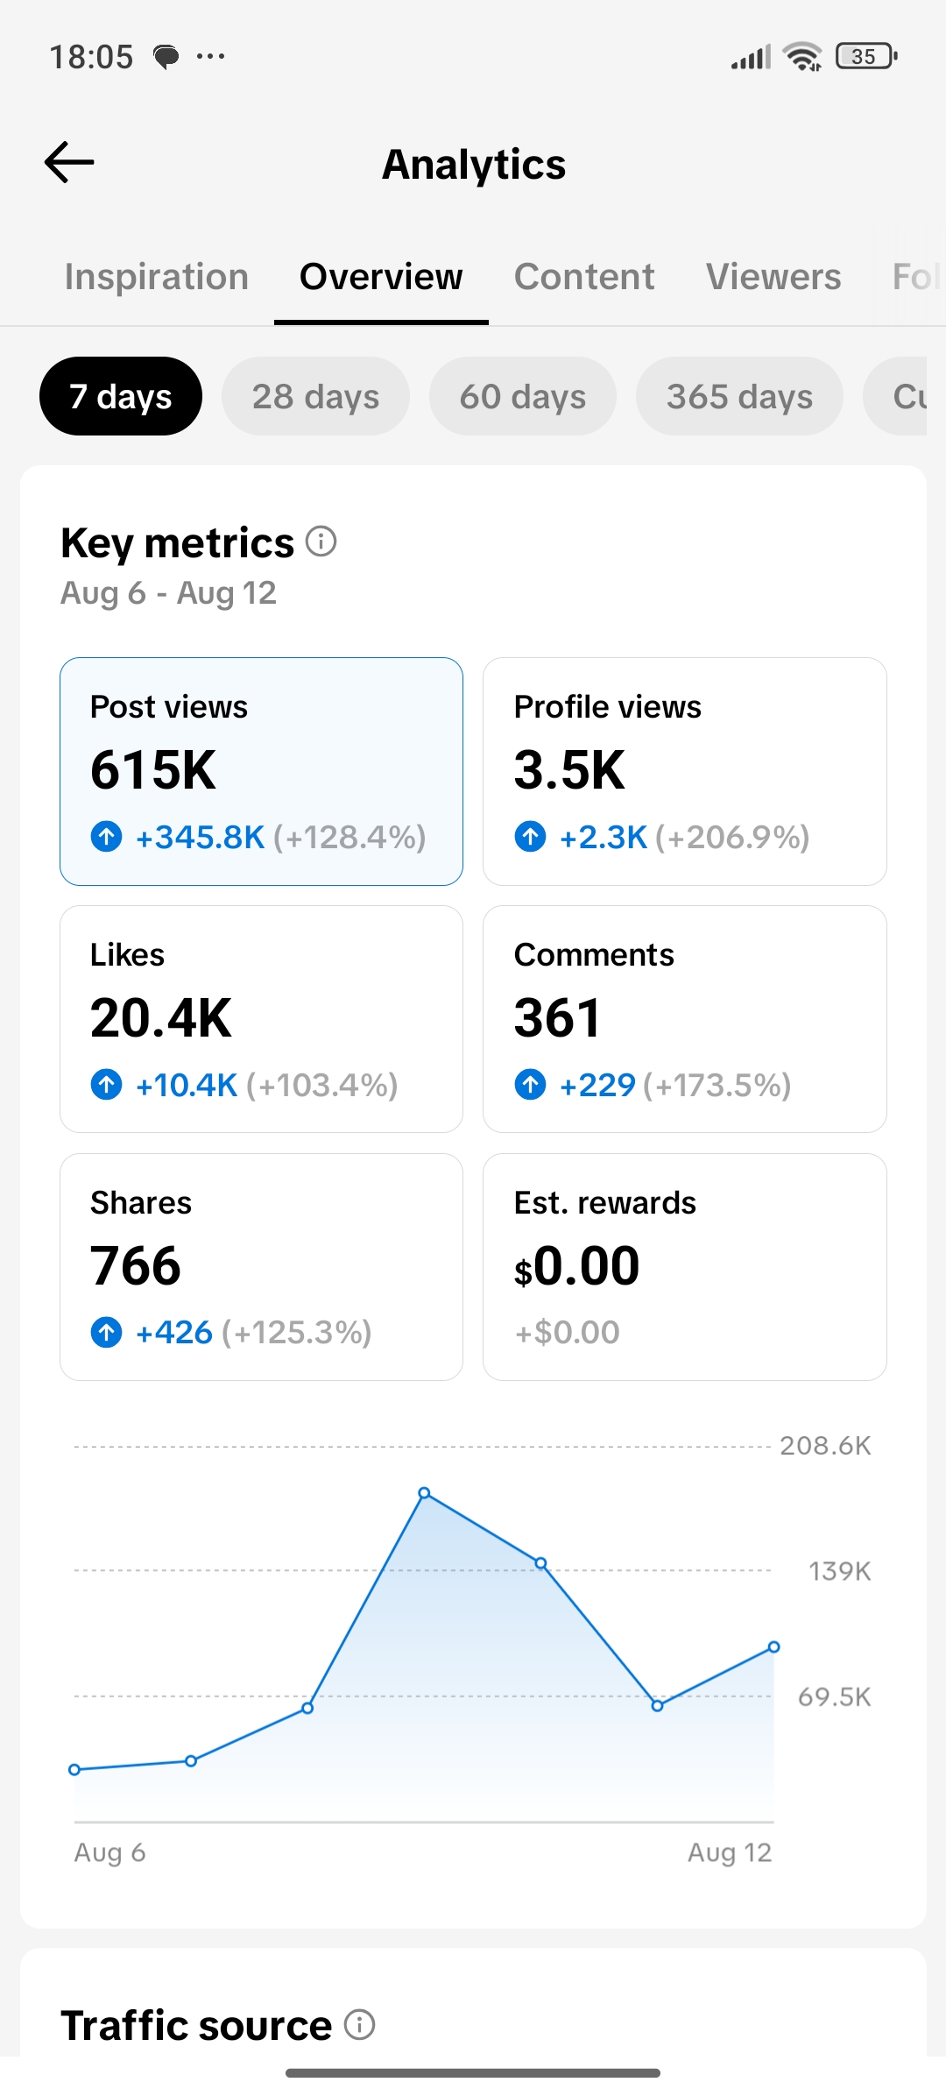The width and height of the screenshot is (946, 2096).
Task: Select the 28 days range chip
Action: coord(315,396)
